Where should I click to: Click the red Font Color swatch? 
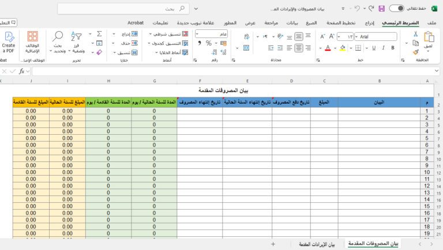(328, 48)
